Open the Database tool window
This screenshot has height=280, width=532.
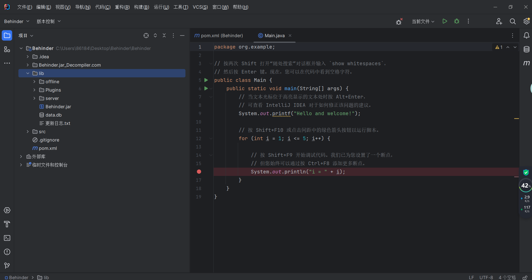click(526, 49)
